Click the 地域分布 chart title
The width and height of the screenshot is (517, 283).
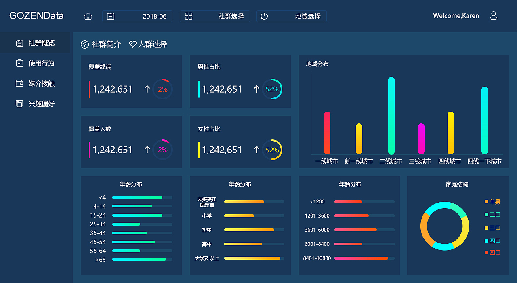coord(317,64)
